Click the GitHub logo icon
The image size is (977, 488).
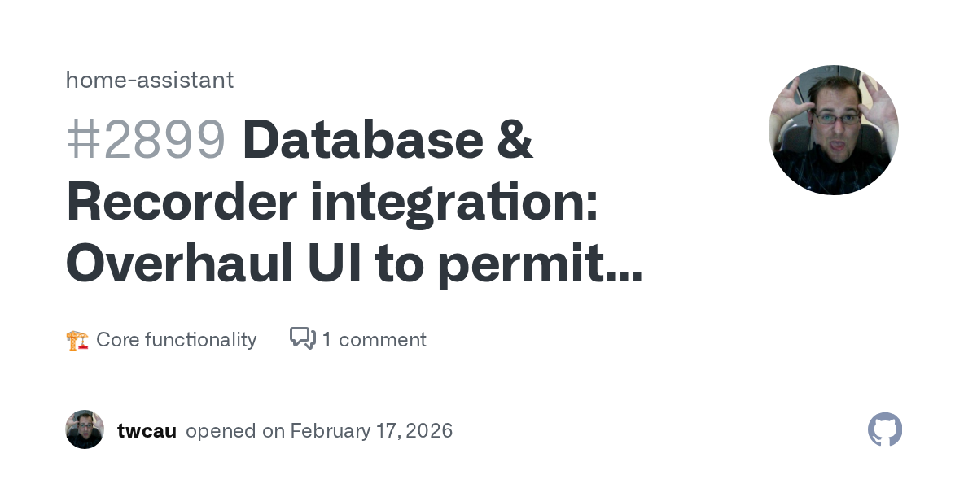[x=885, y=429]
